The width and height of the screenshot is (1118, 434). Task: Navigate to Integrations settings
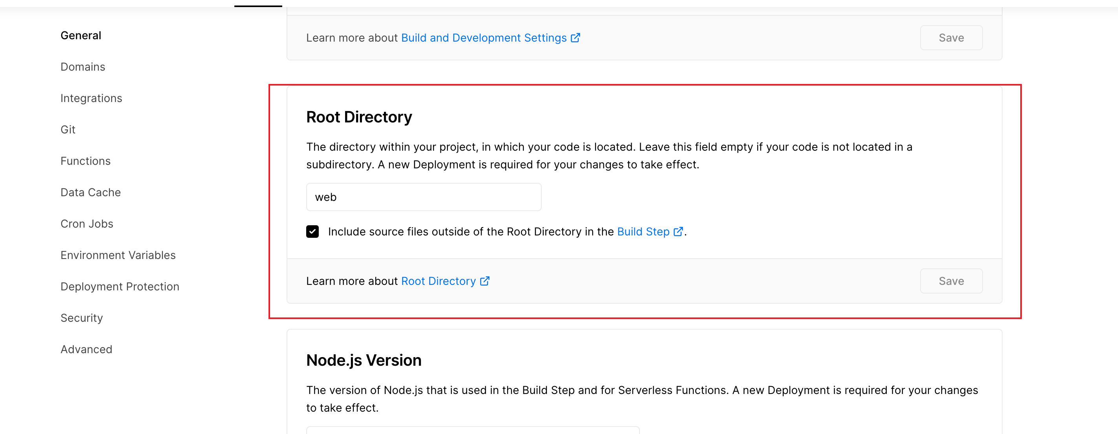91,98
